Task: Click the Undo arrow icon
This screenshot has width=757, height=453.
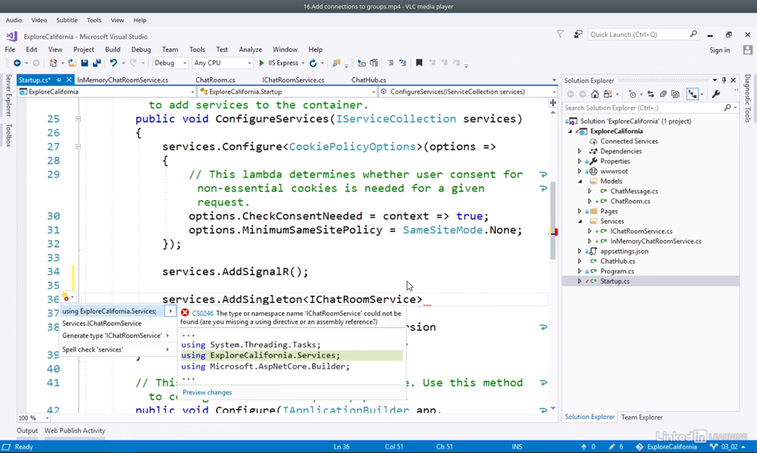Action: [x=114, y=63]
